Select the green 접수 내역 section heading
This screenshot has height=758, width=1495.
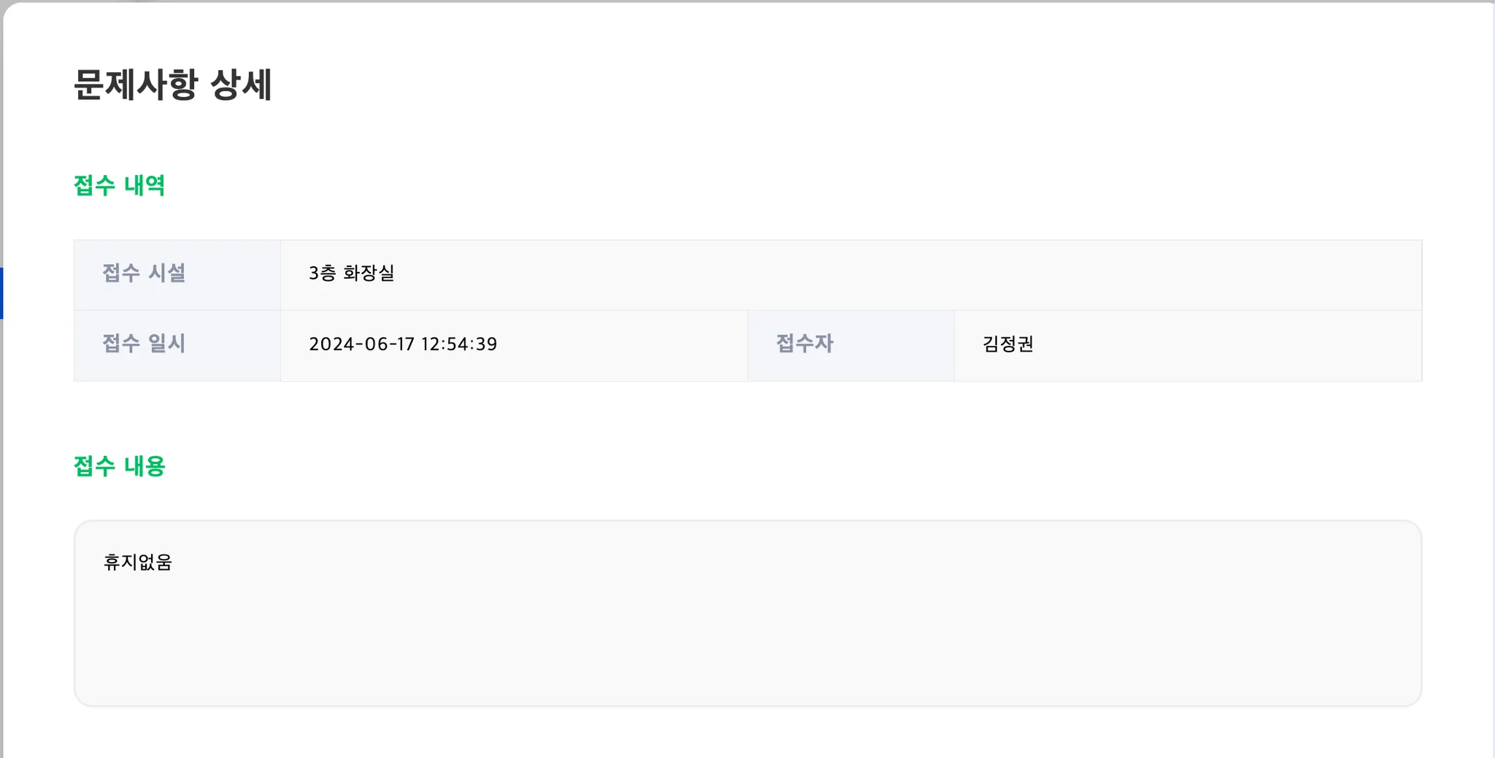(119, 185)
